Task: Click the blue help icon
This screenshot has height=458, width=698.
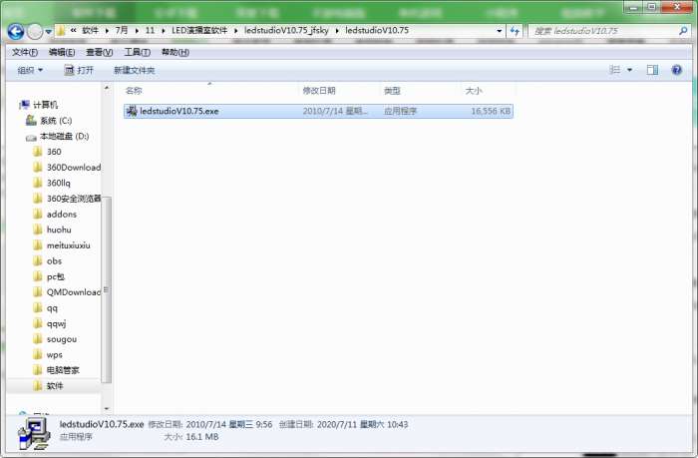Action: tap(677, 70)
